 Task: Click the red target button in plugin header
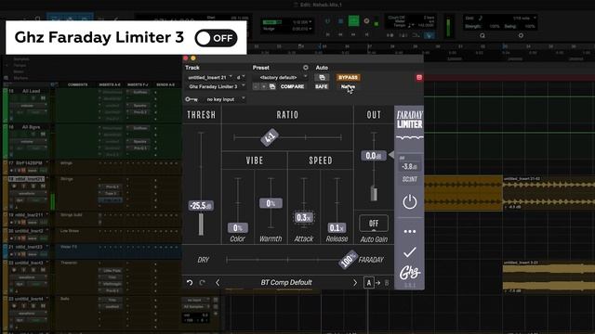419,77
